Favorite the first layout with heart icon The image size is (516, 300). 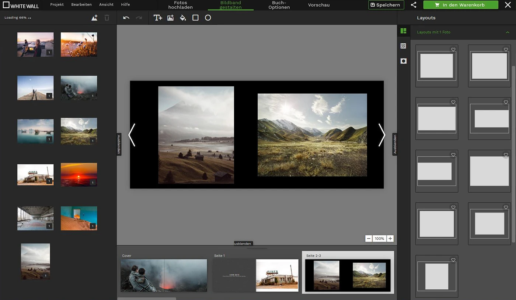tap(453, 50)
